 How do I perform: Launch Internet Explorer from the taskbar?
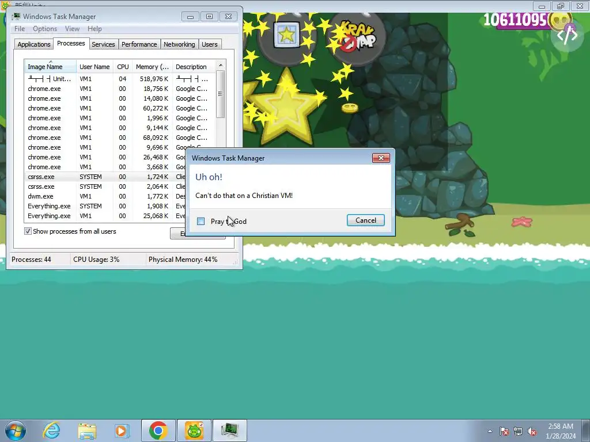pyautogui.click(x=51, y=430)
